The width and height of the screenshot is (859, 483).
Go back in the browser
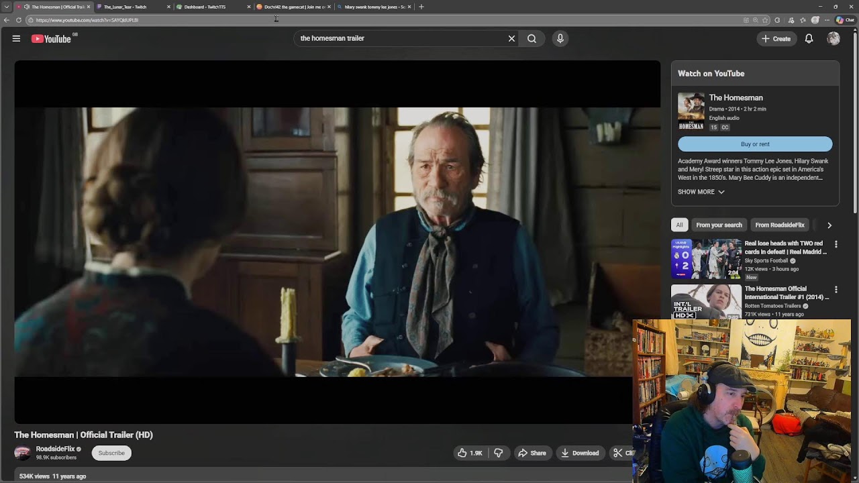tap(7, 20)
